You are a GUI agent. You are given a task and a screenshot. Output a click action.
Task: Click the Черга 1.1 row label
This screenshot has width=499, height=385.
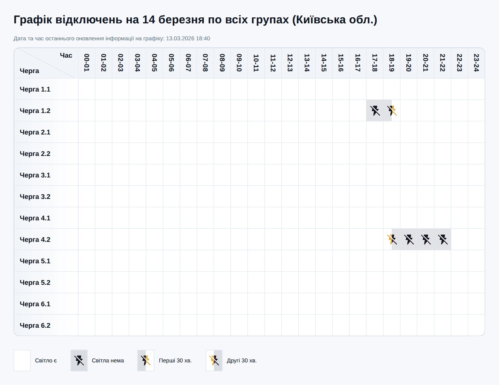35,89
